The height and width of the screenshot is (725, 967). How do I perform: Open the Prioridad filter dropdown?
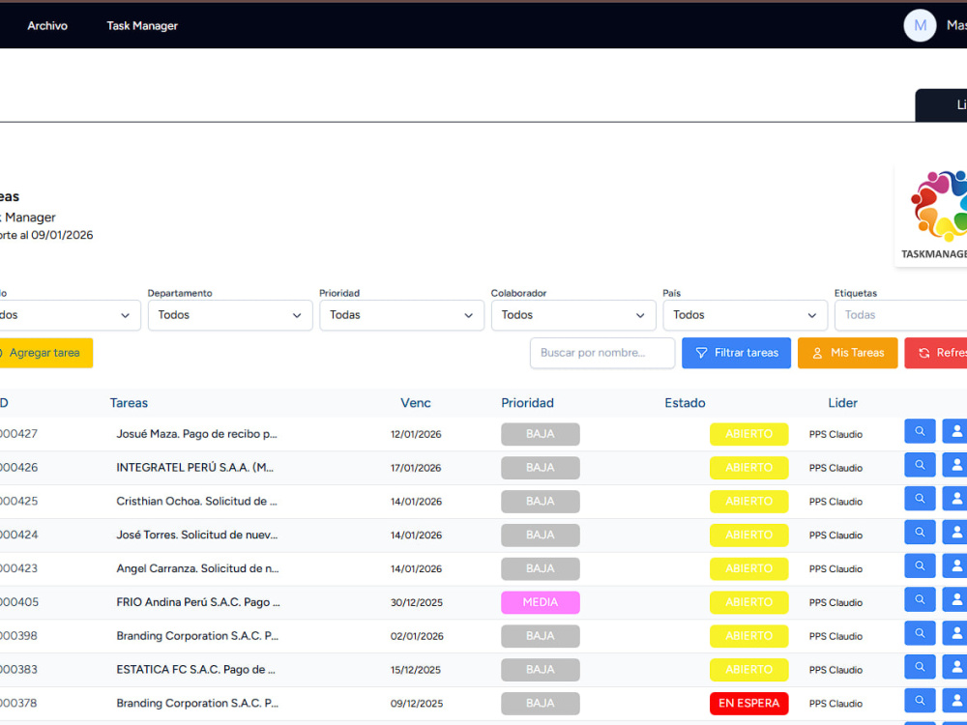tap(401, 315)
